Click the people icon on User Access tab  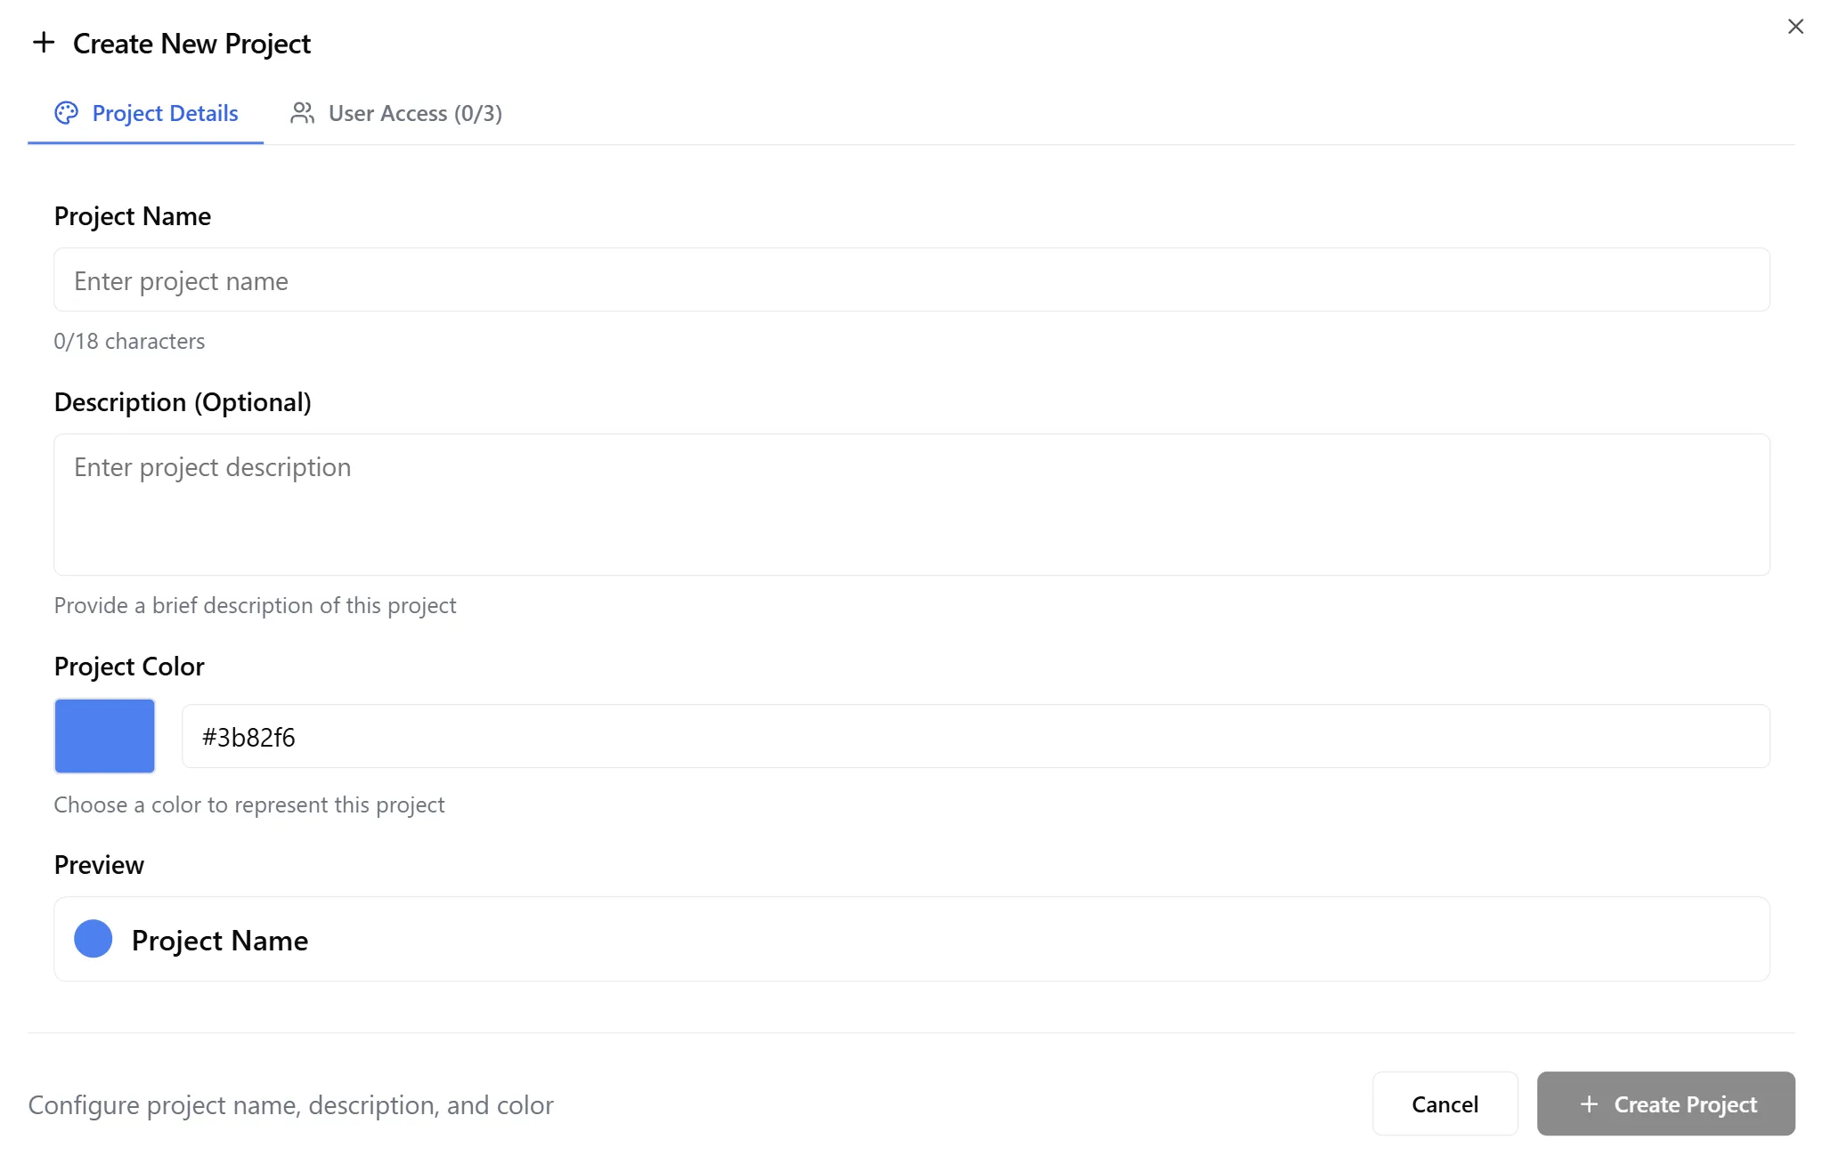pyautogui.click(x=302, y=113)
